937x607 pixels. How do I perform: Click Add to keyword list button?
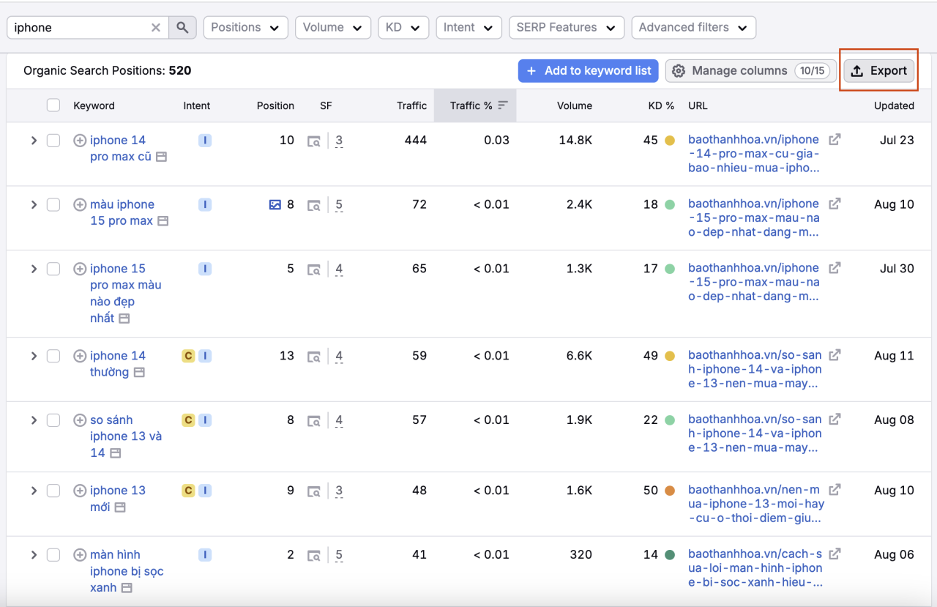pyautogui.click(x=589, y=71)
